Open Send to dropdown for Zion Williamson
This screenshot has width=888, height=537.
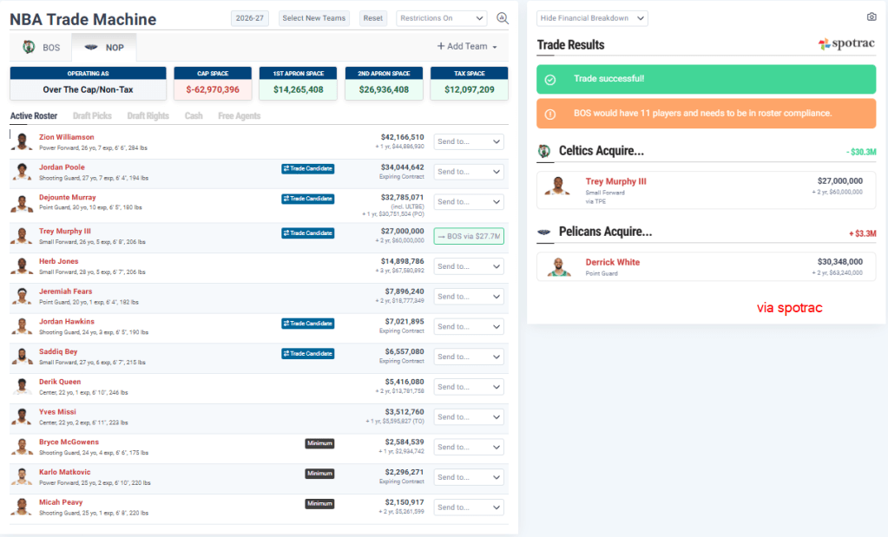coord(469,141)
